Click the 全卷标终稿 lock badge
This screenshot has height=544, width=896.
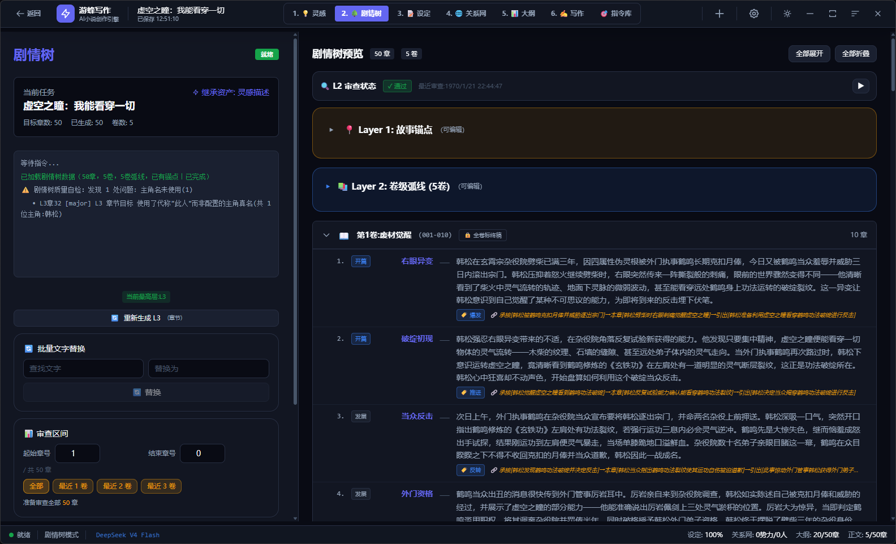[x=483, y=235]
